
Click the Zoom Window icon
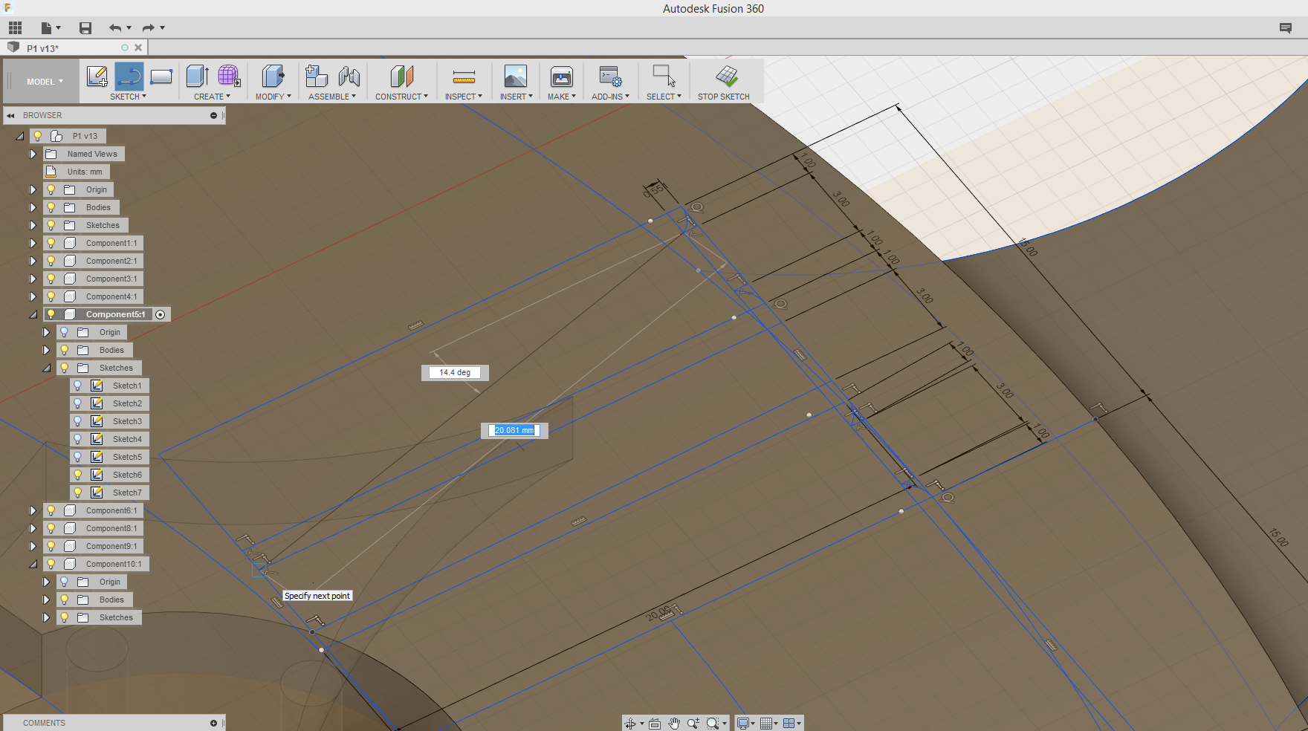(713, 724)
